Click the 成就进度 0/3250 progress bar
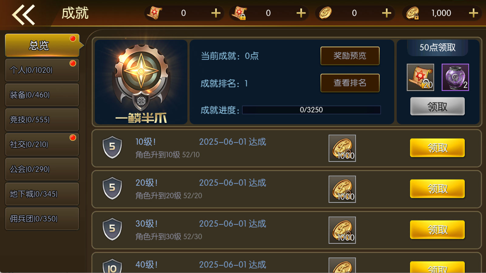This screenshot has height=273, width=486. [x=311, y=110]
